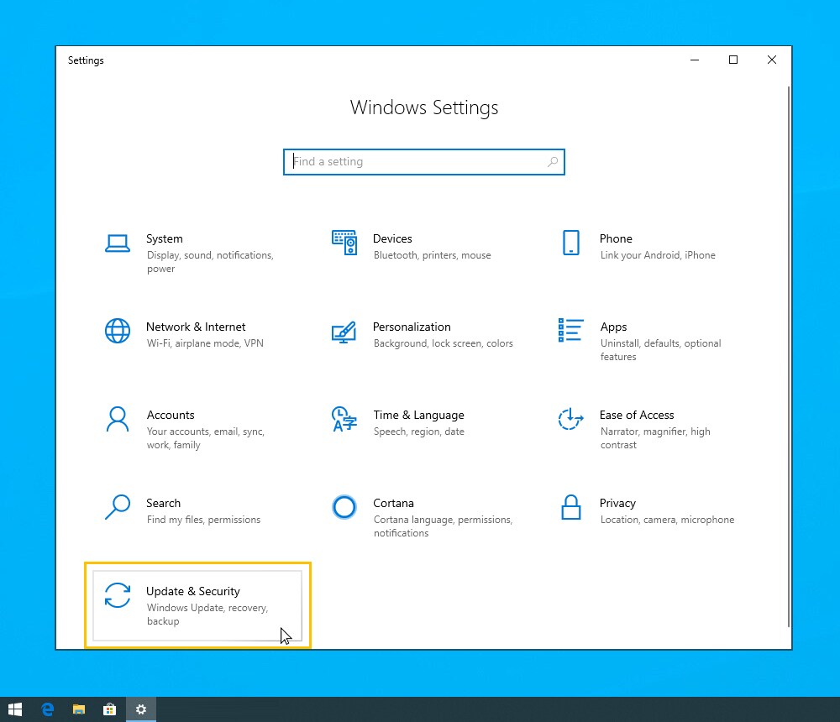Click the 'Narrator, magnifier, high contrast' description

pos(655,437)
